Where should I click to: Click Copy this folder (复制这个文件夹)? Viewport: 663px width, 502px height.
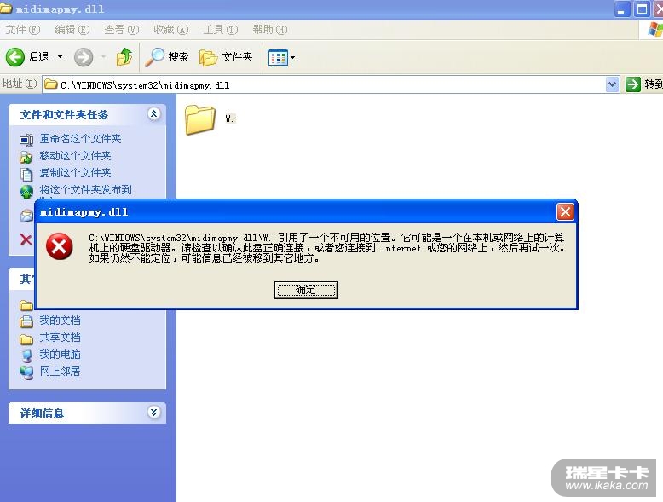pyautogui.click(x=75, y=172)
